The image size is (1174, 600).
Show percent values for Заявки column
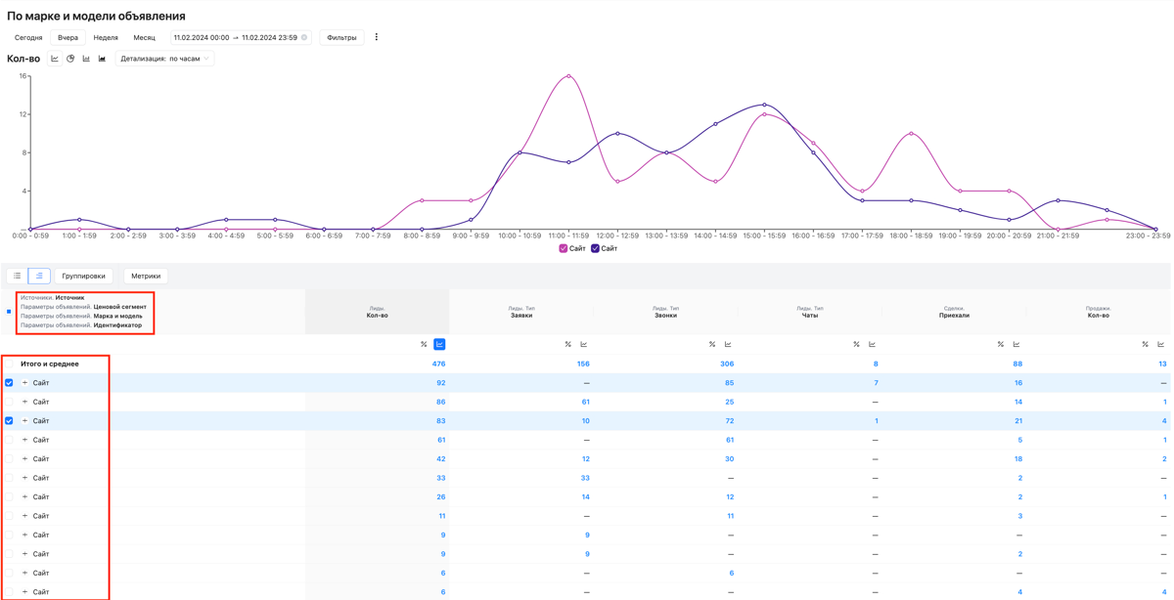pyautogui.click(x=567, y=344)
